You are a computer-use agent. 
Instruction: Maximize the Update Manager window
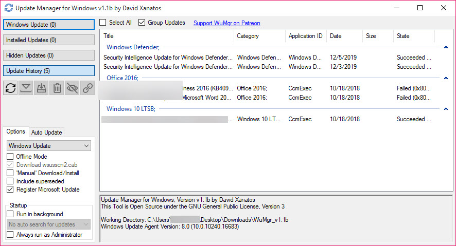pyautogui.click(x=420, y=8)
